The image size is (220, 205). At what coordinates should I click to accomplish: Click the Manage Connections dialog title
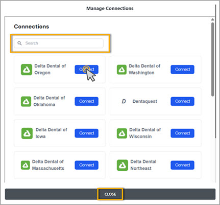(110, 8)
